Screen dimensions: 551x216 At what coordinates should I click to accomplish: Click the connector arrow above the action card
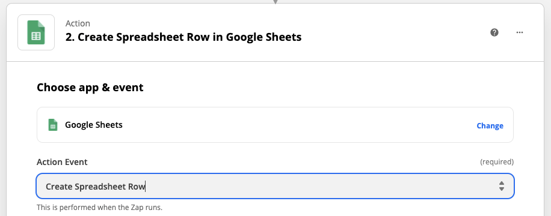pyautogui.click(x=275, y=2)
